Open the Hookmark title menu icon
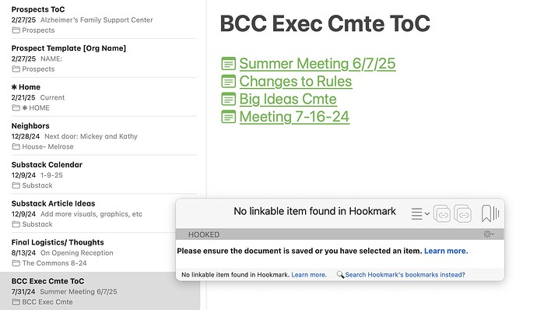This screenshot has height=310, width=537. click(x=420, y=213)
